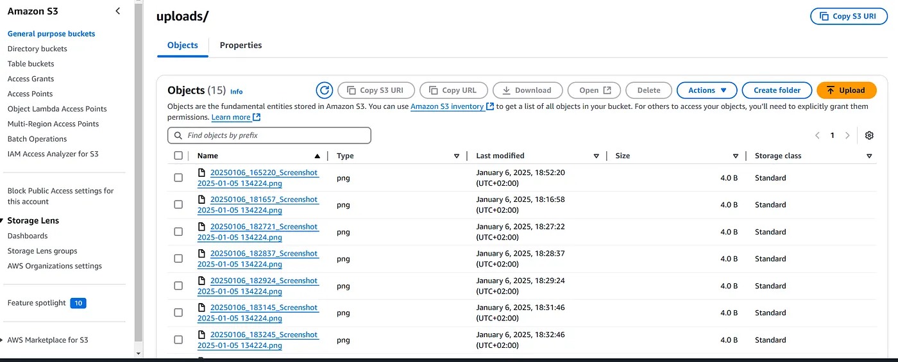Open table preferences gear icon

[x=869, y=135]
